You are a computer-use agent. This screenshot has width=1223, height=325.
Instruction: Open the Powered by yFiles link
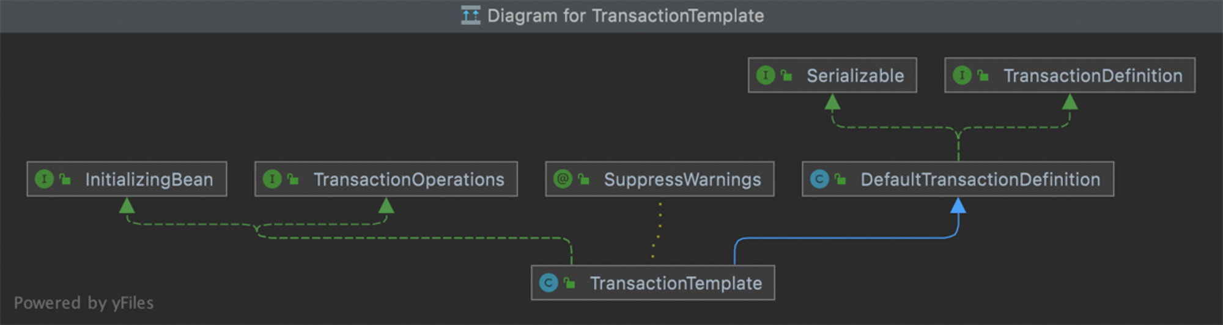(x=84, y=303)
